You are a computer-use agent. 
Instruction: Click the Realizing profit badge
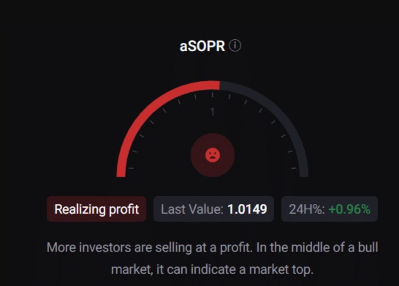tap(96, 209)
